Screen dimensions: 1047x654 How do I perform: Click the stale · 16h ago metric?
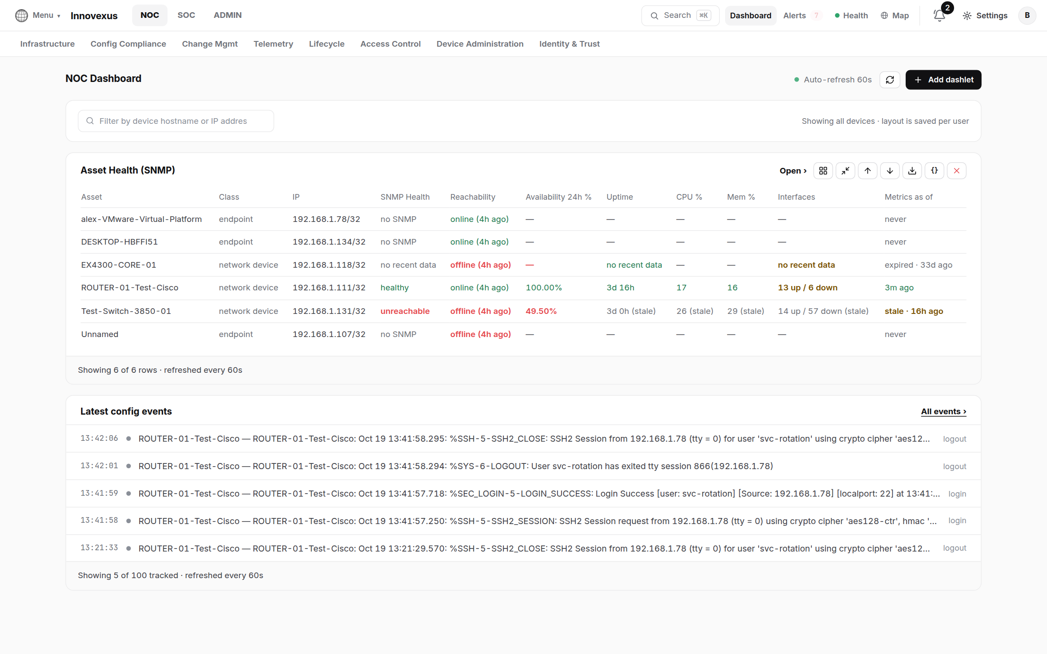(x=914, y=311)
